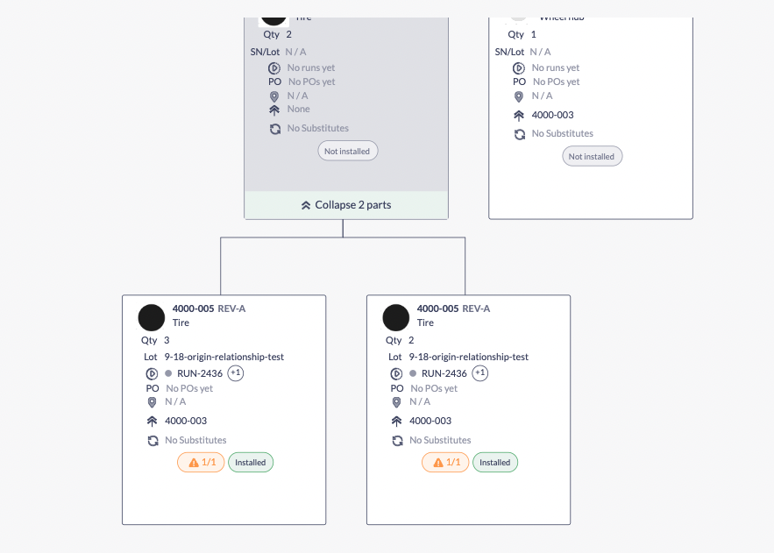
Task: Click substitutes refresh icon in right Tire card
Action: click(x=397, y=441)
